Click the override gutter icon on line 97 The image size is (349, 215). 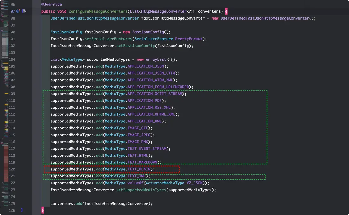pyautogui.click(x=18, y=11)
